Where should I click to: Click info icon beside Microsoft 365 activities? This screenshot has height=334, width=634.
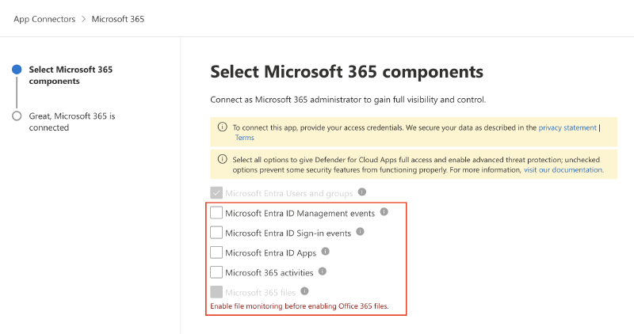(322, 271)
